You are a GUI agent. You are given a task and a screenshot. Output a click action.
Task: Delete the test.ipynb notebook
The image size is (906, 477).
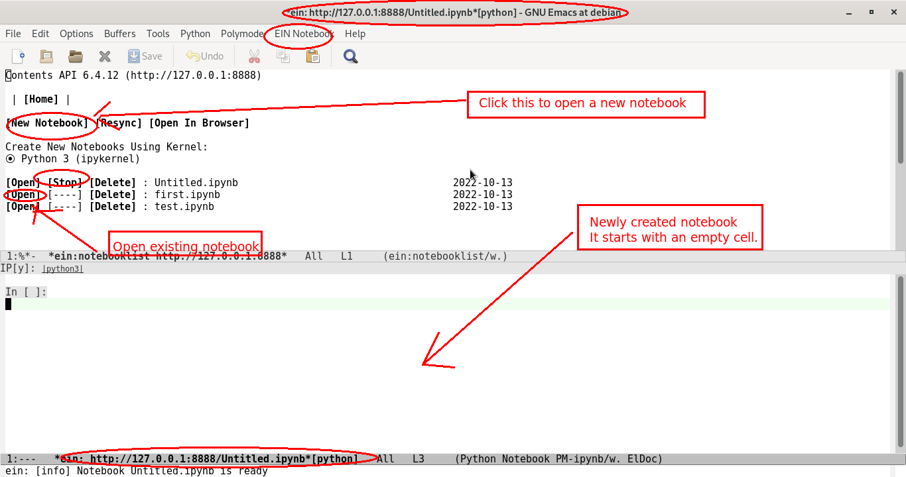point(113,207)
